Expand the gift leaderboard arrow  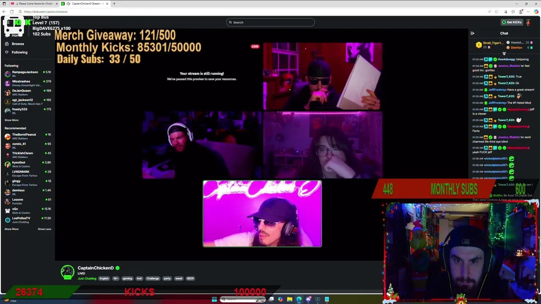[504, 54]
